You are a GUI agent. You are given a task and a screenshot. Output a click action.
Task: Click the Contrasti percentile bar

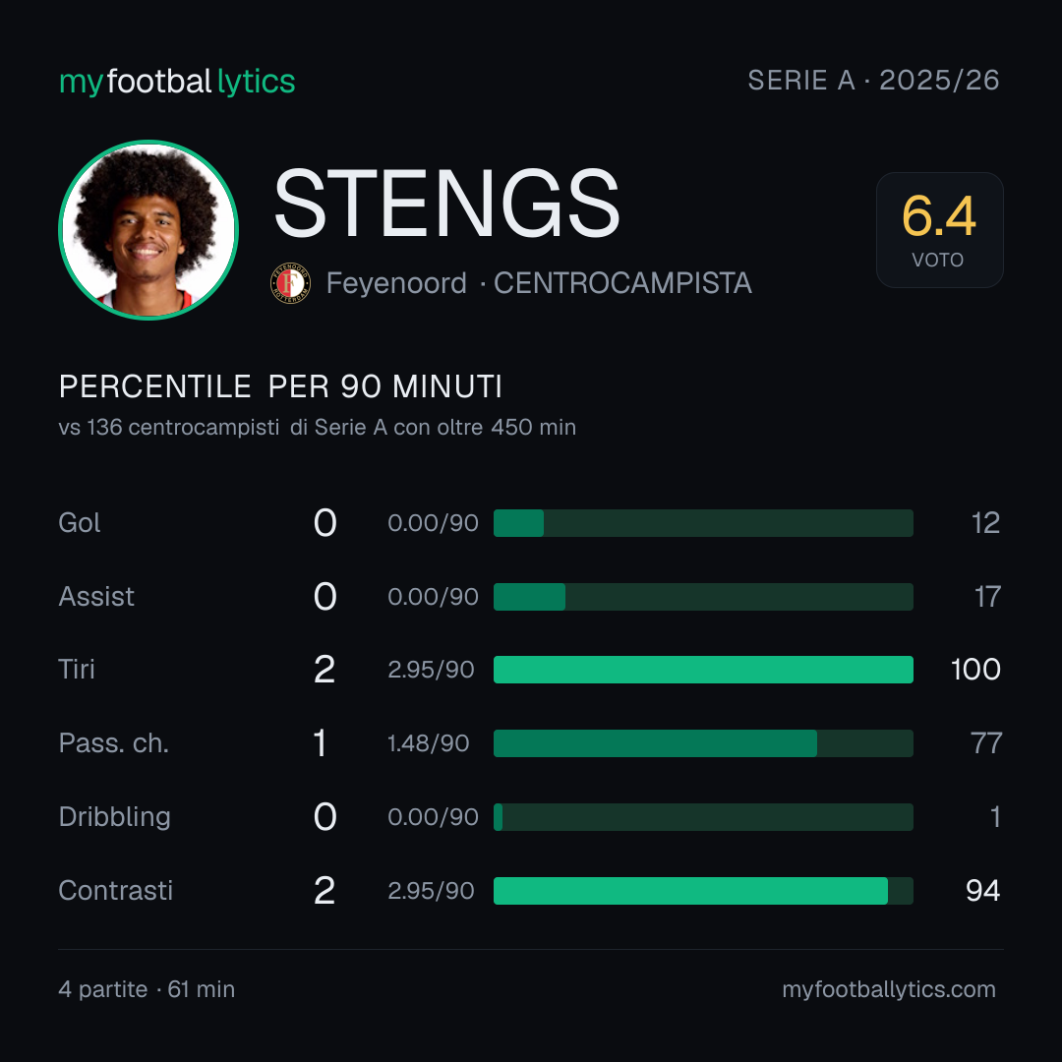tap(703, 891)
